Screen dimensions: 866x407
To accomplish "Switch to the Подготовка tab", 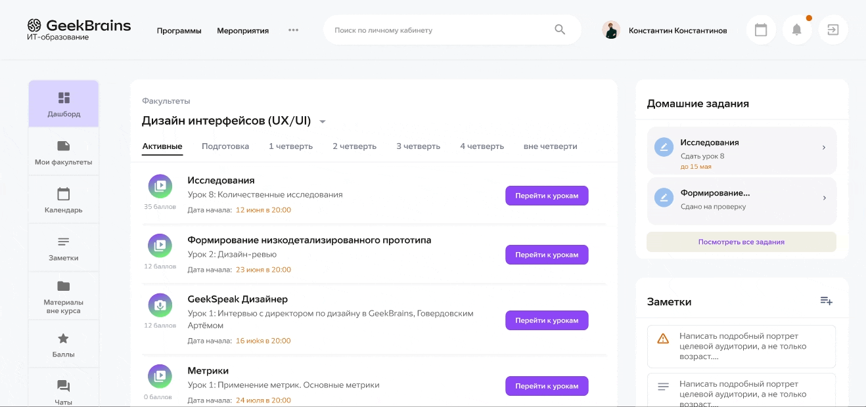I will [225, 146].
